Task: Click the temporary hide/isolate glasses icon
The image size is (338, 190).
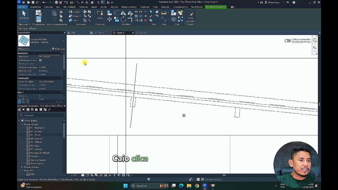Action: pyautogui.click(x=110, y=175)
